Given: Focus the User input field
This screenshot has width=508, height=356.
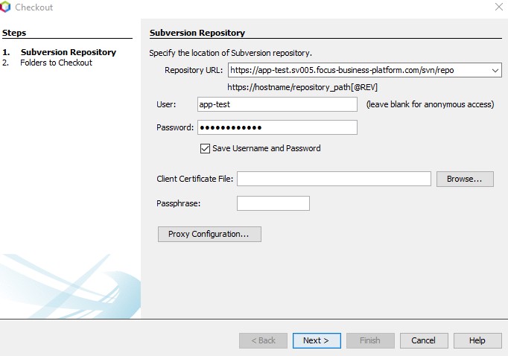Looking at the screenshot, I should (277, 104).
